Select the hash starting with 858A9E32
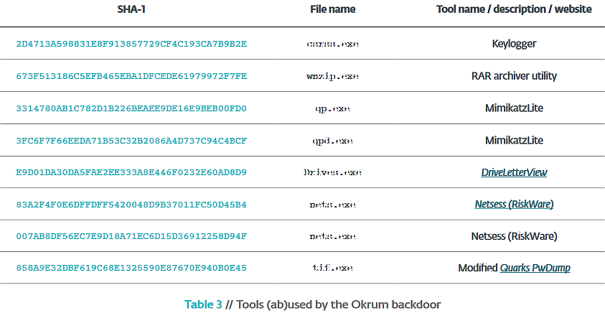The image size is (605, 313). tap(131, 268)
